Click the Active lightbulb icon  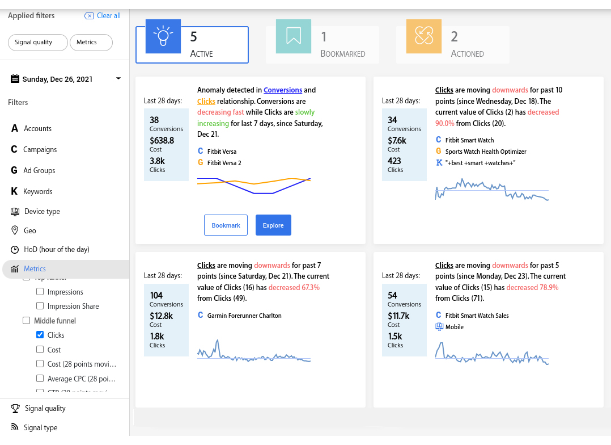[163, 36]
